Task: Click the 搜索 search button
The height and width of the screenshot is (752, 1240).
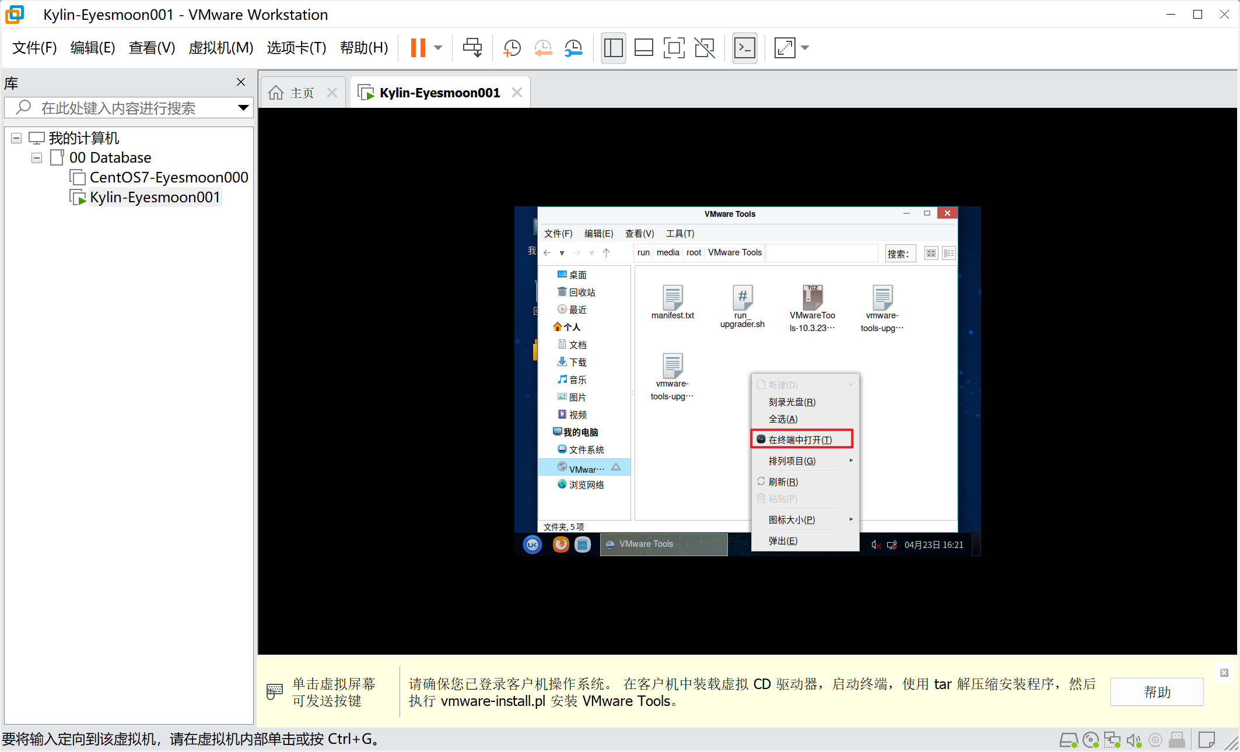Action: coord(900,254)
